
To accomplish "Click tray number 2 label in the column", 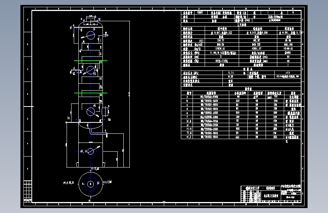I will click(101, 47).
